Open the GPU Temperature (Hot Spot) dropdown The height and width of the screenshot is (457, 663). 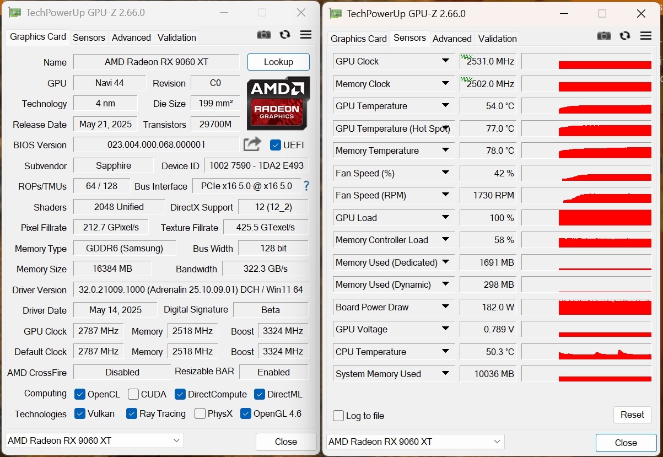click(445, 128)
